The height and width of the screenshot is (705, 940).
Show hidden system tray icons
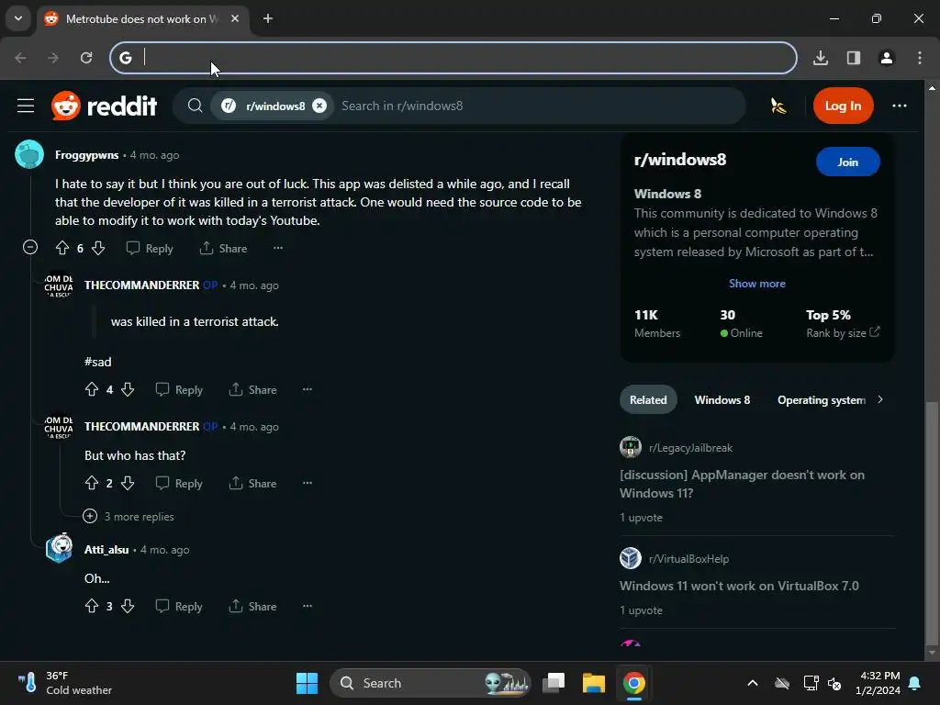point(753,683)
